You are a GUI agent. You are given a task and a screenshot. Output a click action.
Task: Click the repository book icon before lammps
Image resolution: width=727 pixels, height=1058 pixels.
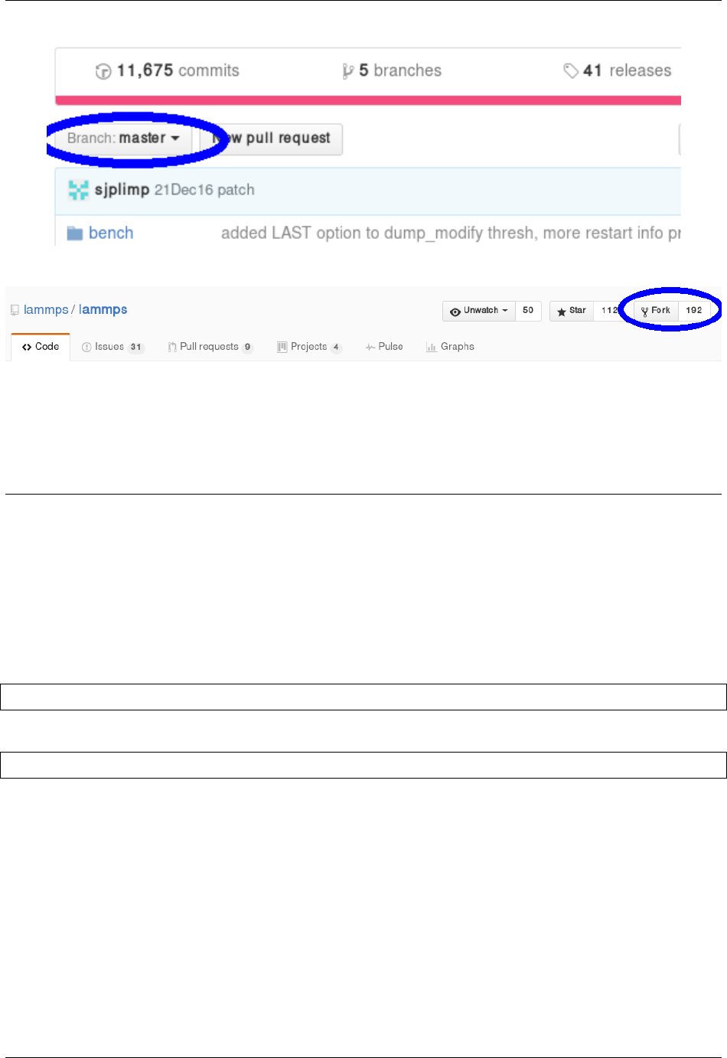tap(15, 310)
